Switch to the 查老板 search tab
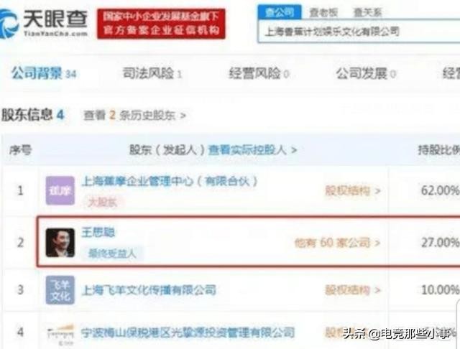The width and height of the screenshot is (460, 349). [x=323, y=12]
